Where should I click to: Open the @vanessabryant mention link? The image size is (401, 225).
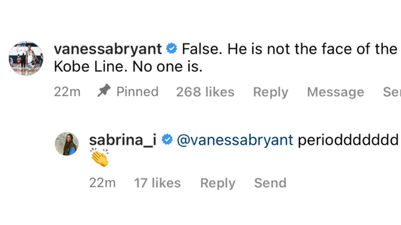(235, 140)
